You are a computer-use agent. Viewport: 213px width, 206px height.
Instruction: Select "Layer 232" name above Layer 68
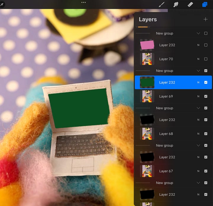[167, 120]
